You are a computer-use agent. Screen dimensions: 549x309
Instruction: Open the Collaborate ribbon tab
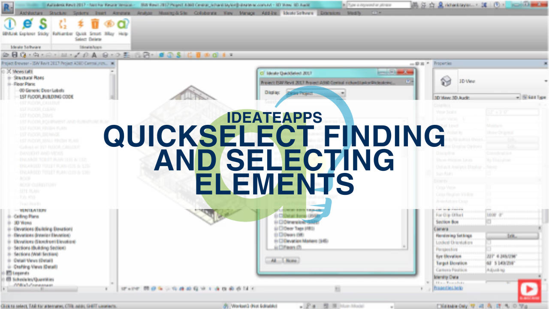(x=205, y=13)
